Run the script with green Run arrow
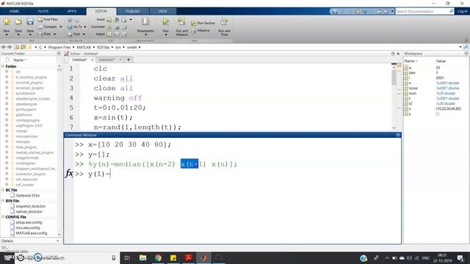This screenshot has height=264, width=470. point(166,21)
